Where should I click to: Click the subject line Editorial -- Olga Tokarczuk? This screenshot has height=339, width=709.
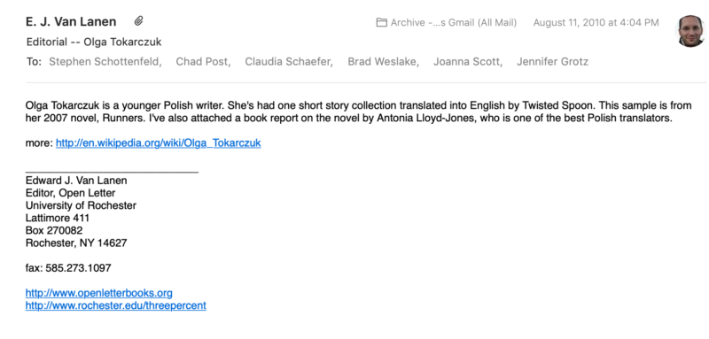pyautogui.click(x=94, y=42)
